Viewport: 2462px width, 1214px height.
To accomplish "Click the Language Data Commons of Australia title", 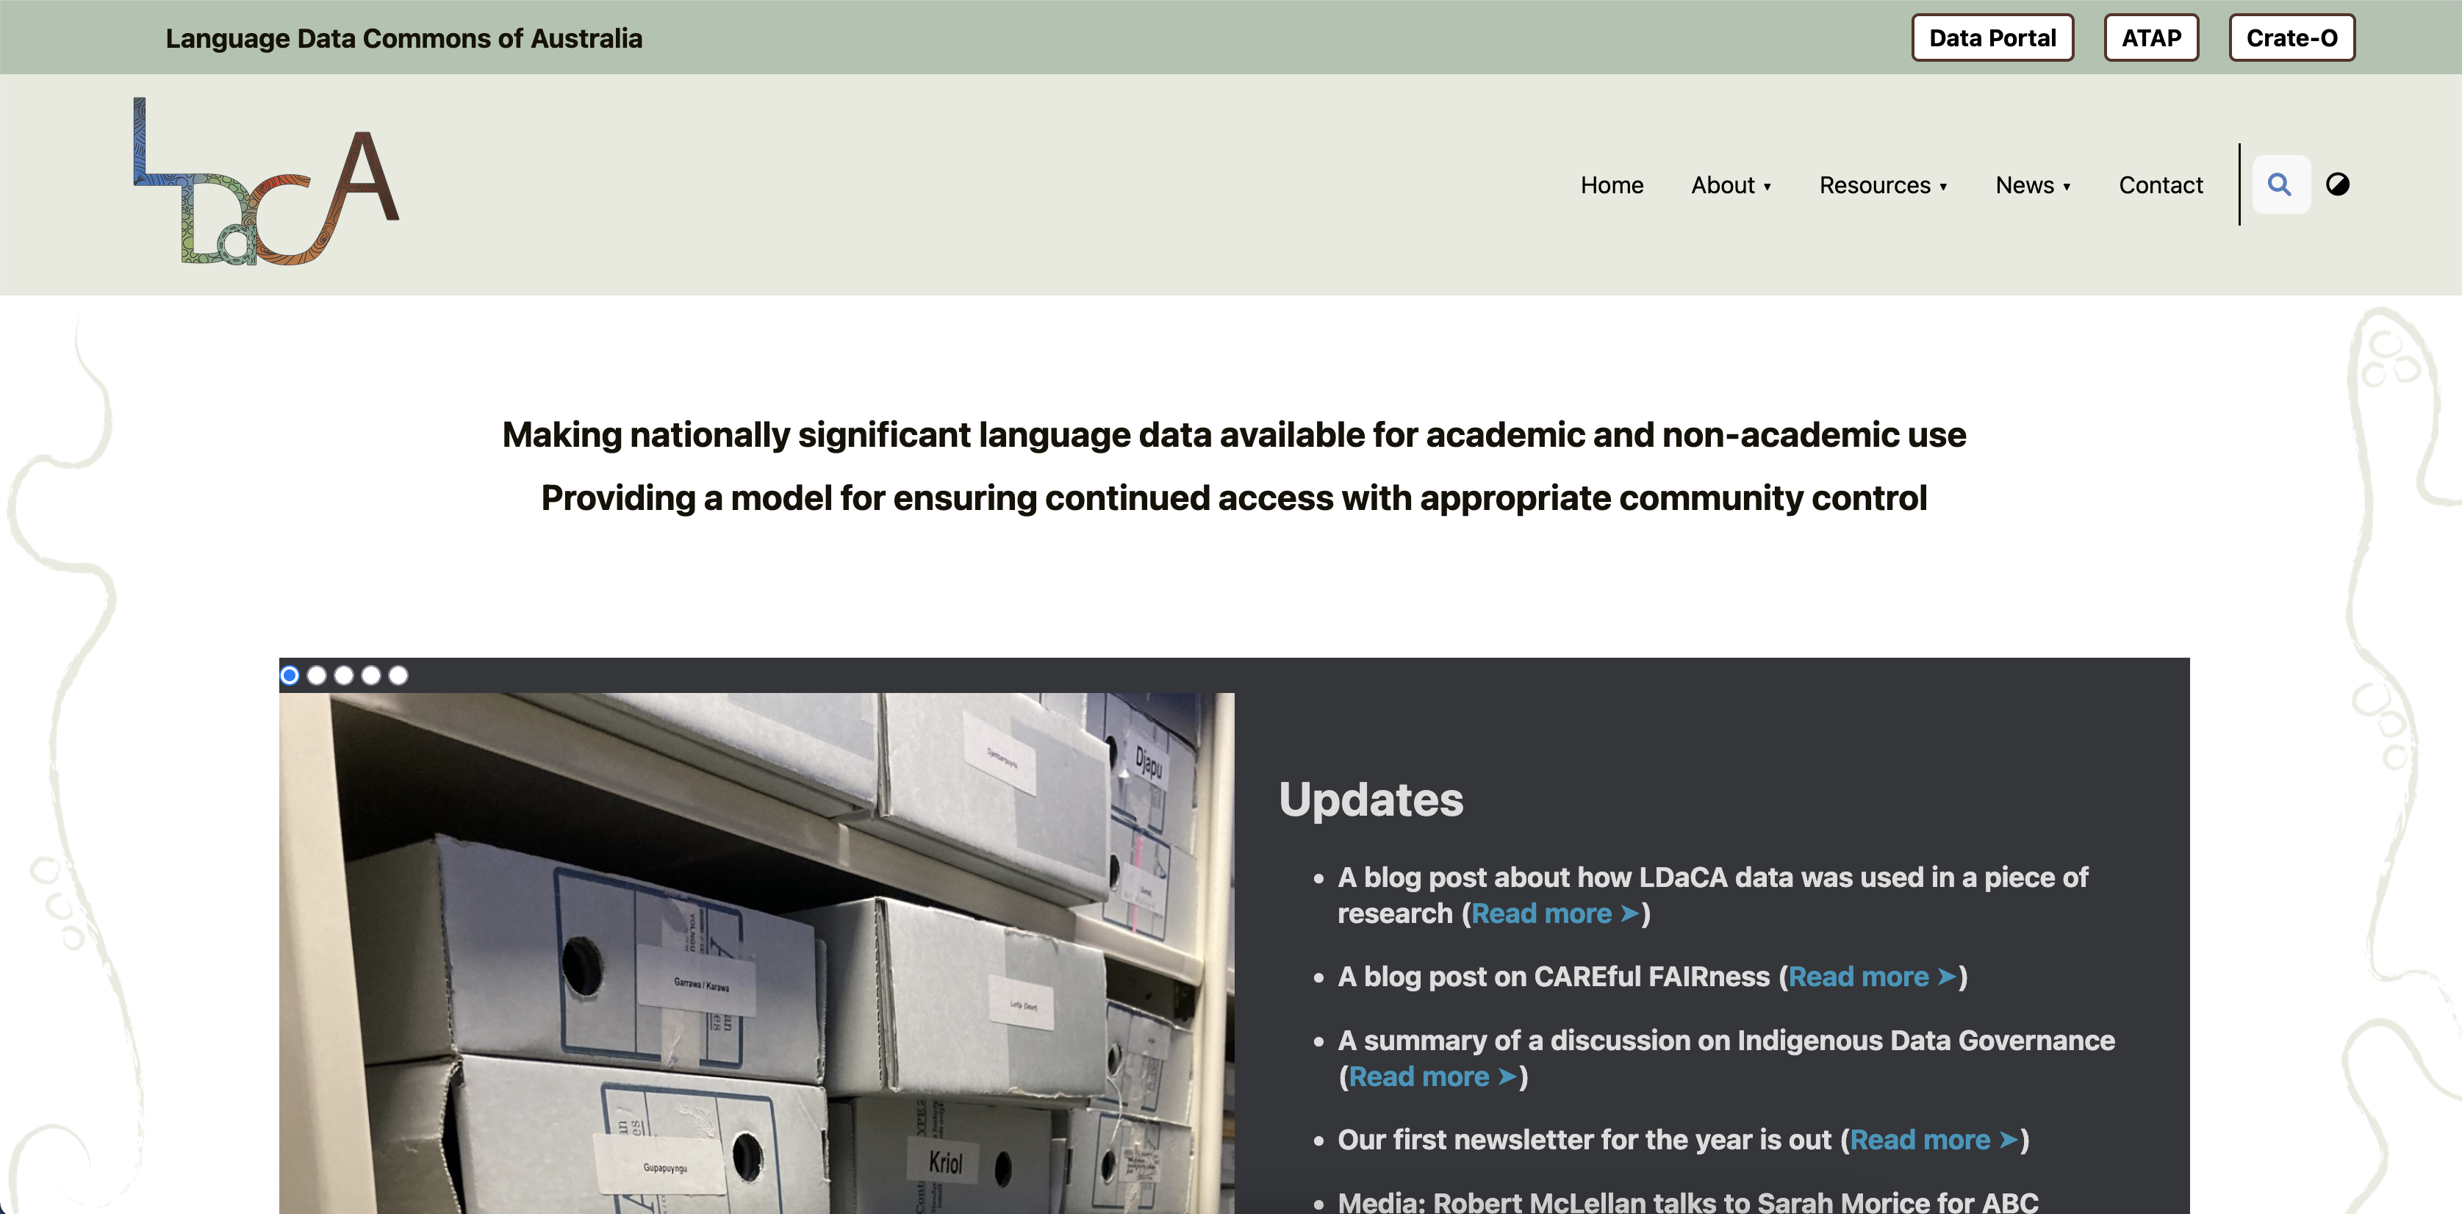I will click(403, 37).
